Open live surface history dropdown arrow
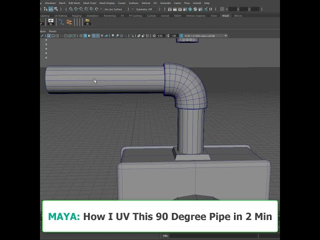 (x=101, y=9)
